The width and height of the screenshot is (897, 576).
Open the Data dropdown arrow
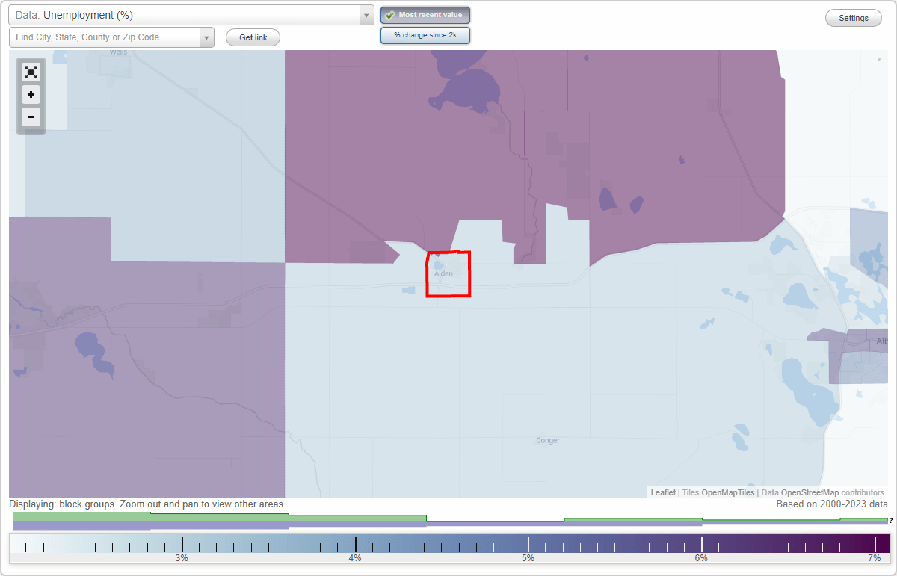coord(366,14)
